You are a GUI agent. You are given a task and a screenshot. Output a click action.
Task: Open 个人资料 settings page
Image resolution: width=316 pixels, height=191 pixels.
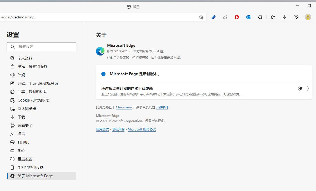[41, 58]
